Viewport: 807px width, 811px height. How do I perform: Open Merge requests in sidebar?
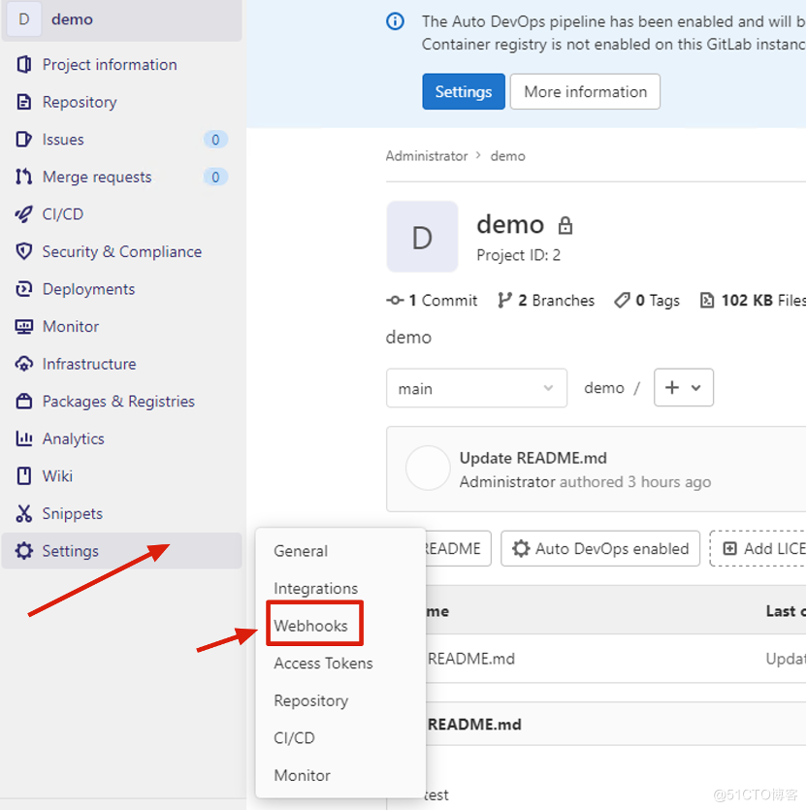pos(121,177)
